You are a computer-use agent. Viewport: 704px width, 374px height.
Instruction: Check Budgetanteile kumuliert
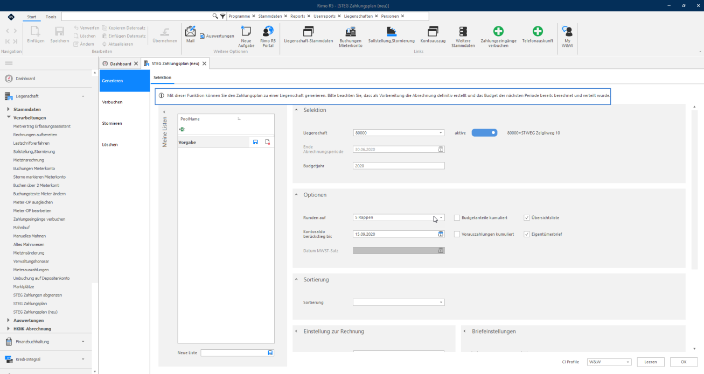tap(457, 218)
